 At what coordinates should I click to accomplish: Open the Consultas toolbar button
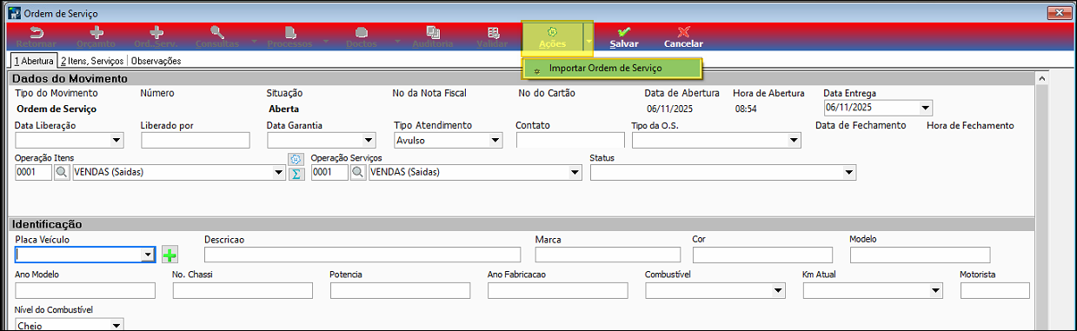pyautogui.click(x=217, y=36)
